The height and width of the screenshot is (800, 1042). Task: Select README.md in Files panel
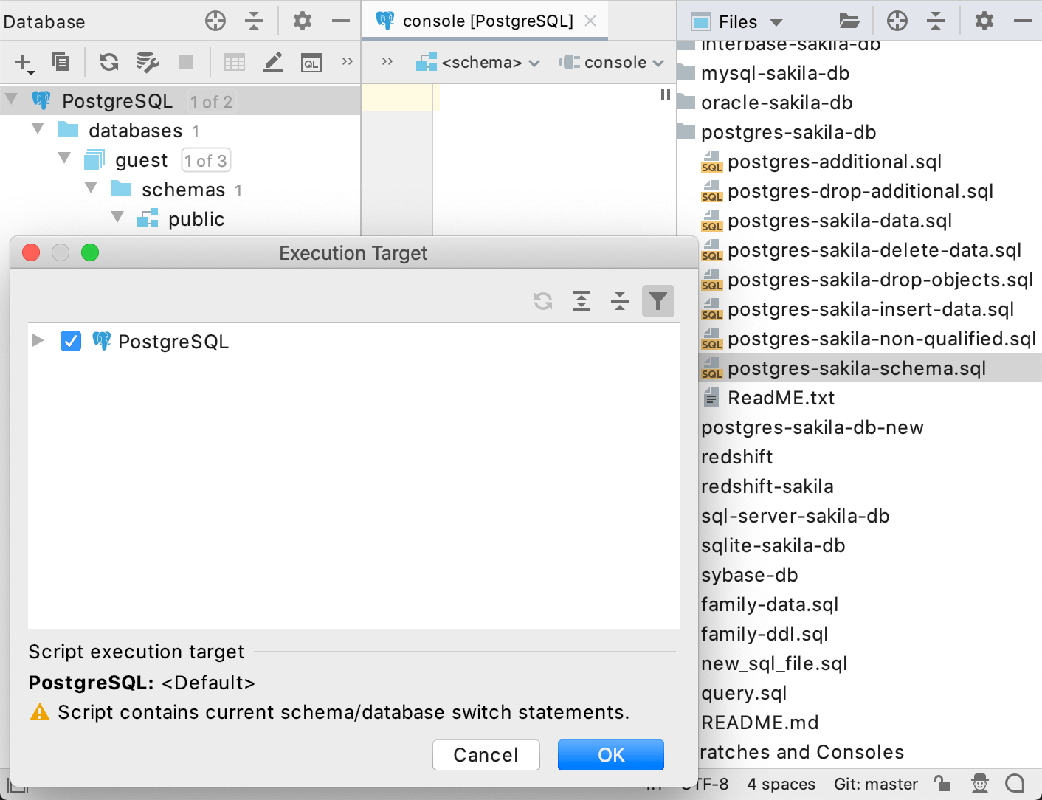click(x=760, y=723)
